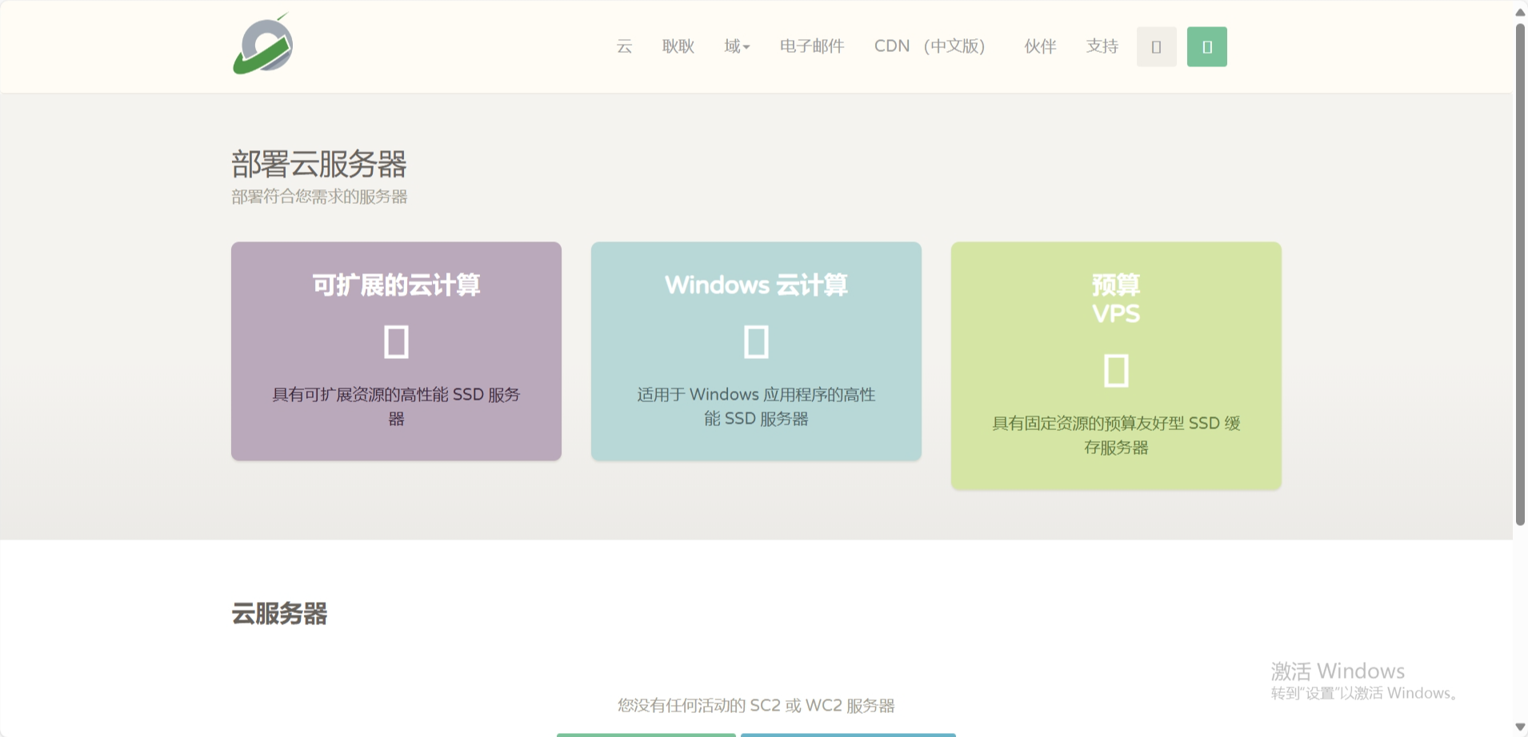Click the company logo in the header

click(x=262, y=46)
